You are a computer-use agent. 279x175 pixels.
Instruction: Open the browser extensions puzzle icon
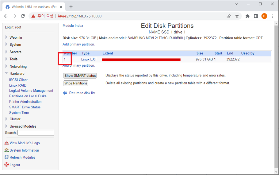pyautogui.click(x=247, y=16)
